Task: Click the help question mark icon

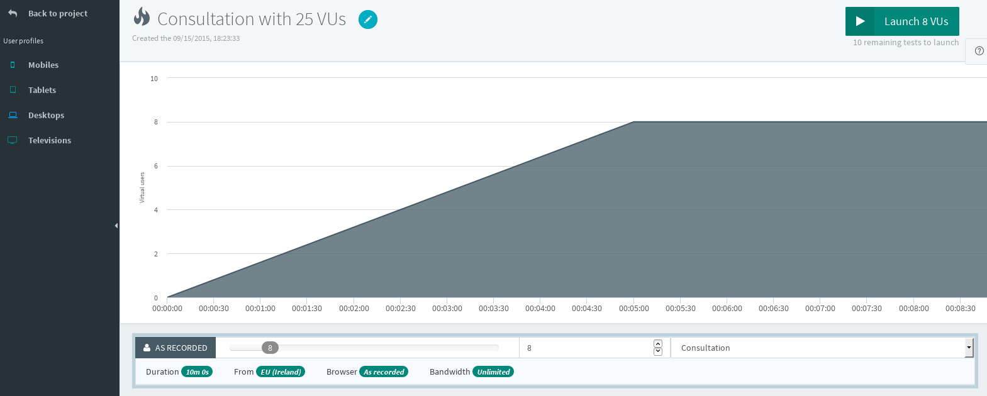Action: click(979, 51)
